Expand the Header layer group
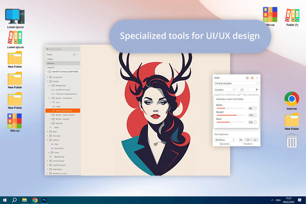Screen dimensions: 306x204 [x=47, y=81]
